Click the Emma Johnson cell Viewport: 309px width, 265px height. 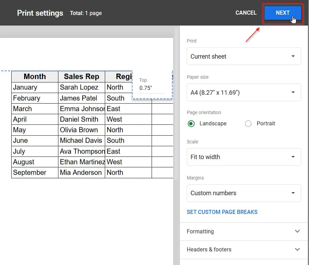pos(82,109)
